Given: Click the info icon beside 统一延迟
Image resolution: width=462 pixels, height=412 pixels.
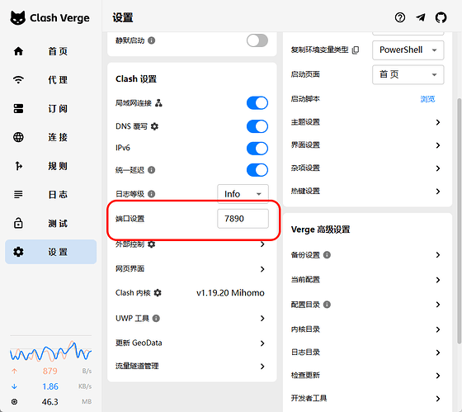Looking at the screenshot, I should [x=152, y=170].
